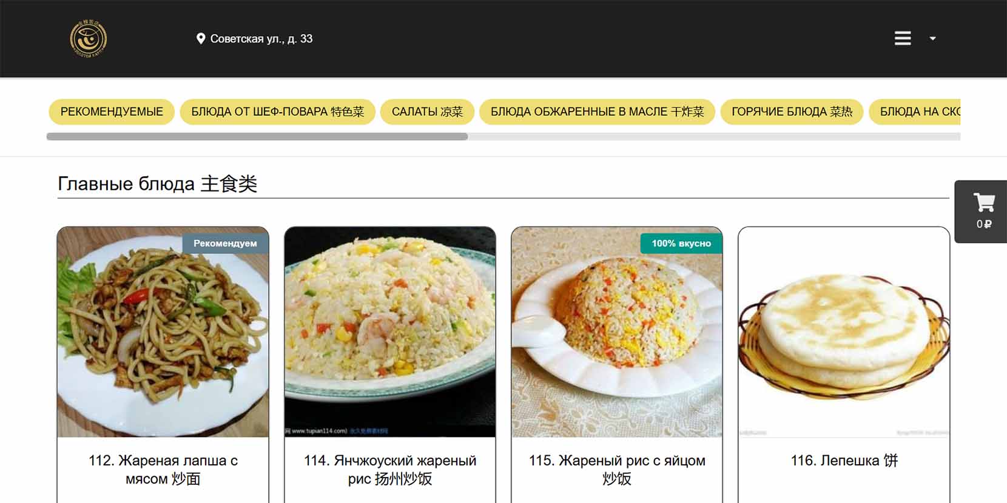Open the egg fried rice photo
1007x503 pixels.
pyautogui.click(x=617, y=332)
